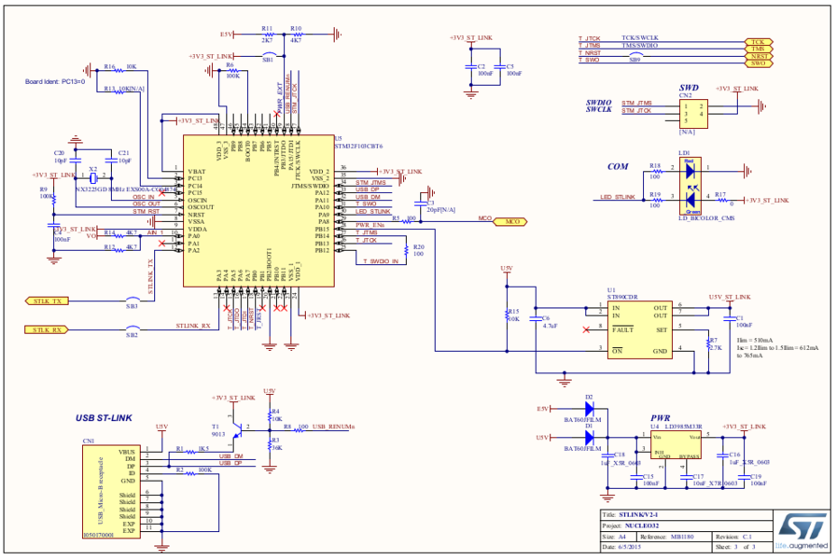The width and height of the screenshot is (837, 560).
Task: Select the red LED symbol in LD1
Action: tap(690, 170)
